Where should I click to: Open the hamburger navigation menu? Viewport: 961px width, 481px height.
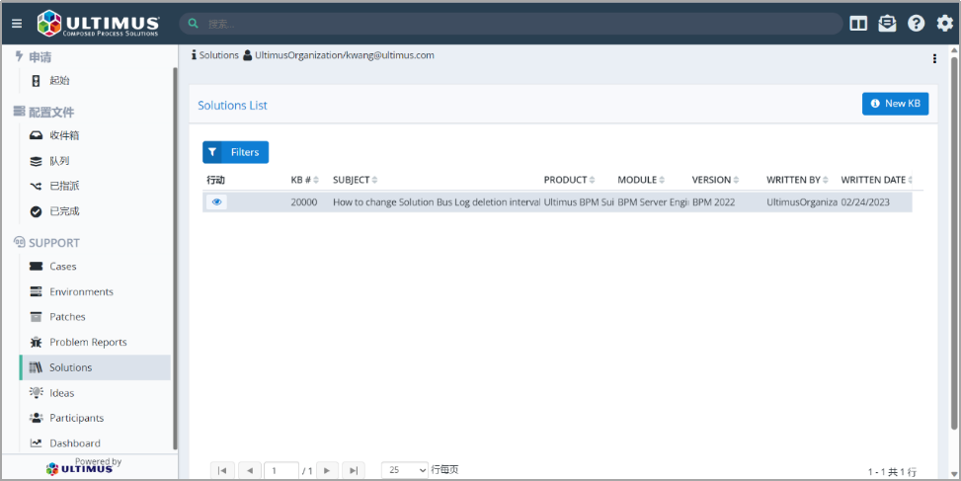[17, 24]
